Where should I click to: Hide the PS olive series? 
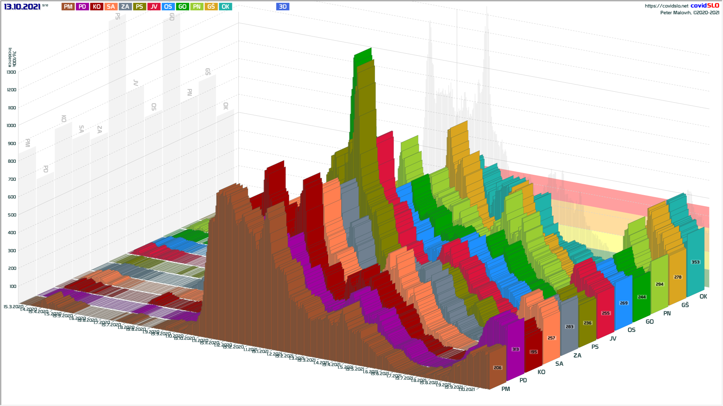[x=139, y=7]
